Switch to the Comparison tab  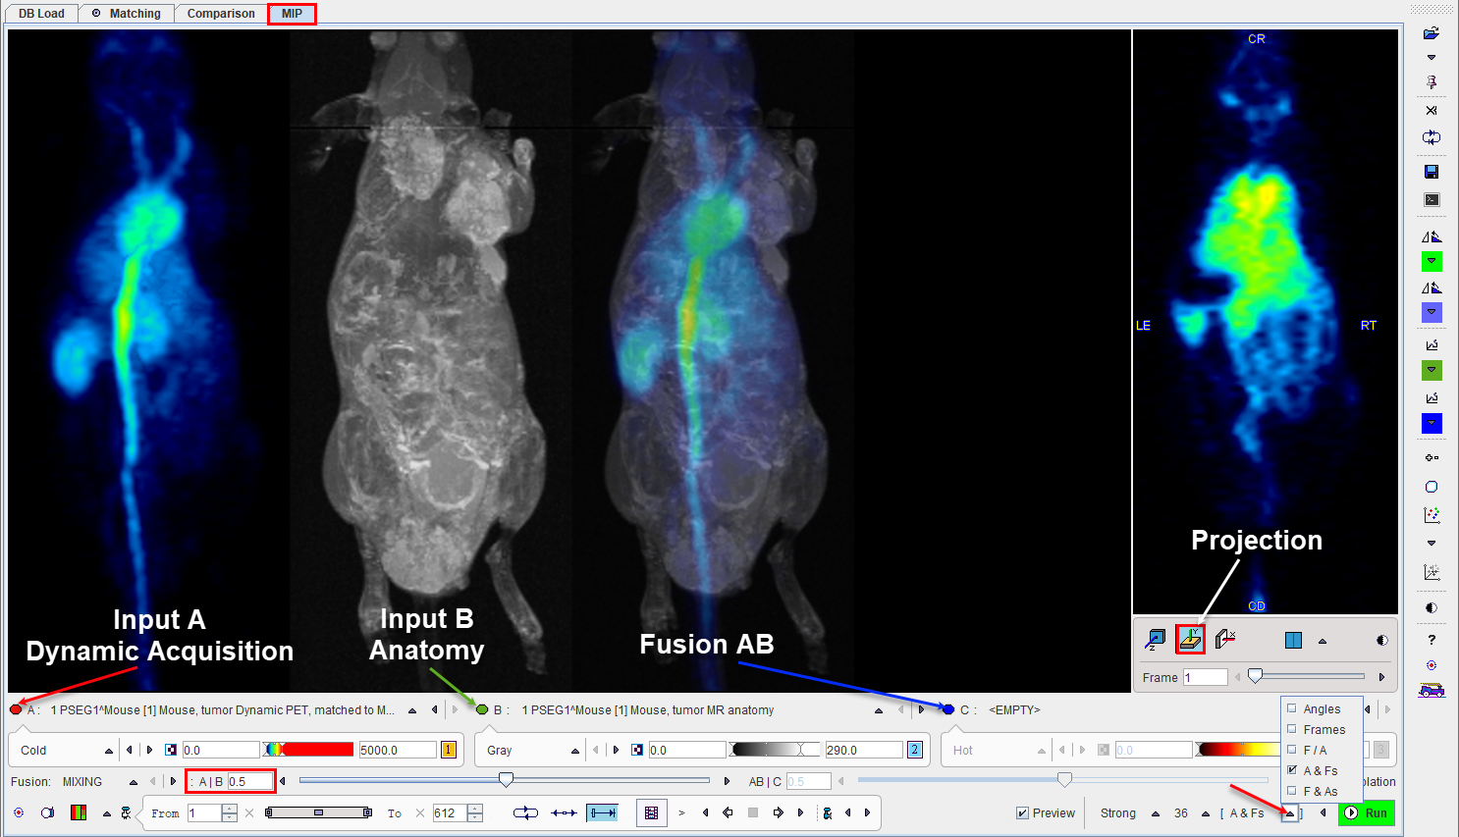(221, 14)
